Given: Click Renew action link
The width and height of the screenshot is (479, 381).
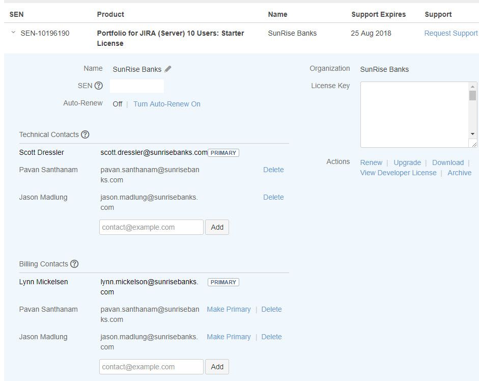Looking at the screenshot, I should 371,162.
